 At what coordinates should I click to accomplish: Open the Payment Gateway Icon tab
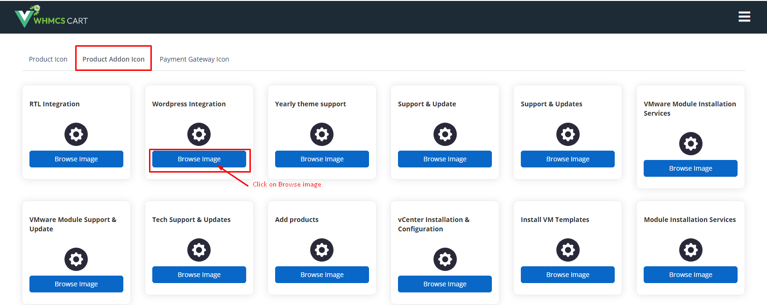[x=194, y=59]
